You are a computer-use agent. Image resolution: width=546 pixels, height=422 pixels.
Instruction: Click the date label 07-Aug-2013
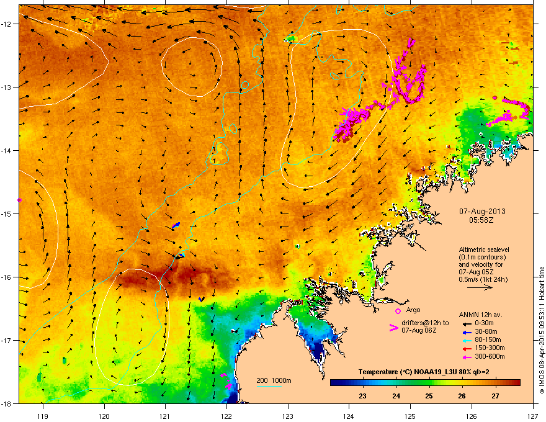pyautogui.click(x=482, y=212)
